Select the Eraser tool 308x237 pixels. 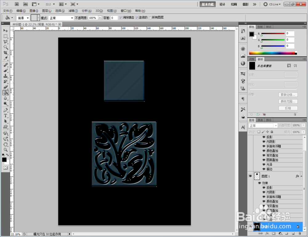click(x=6, y=87)
